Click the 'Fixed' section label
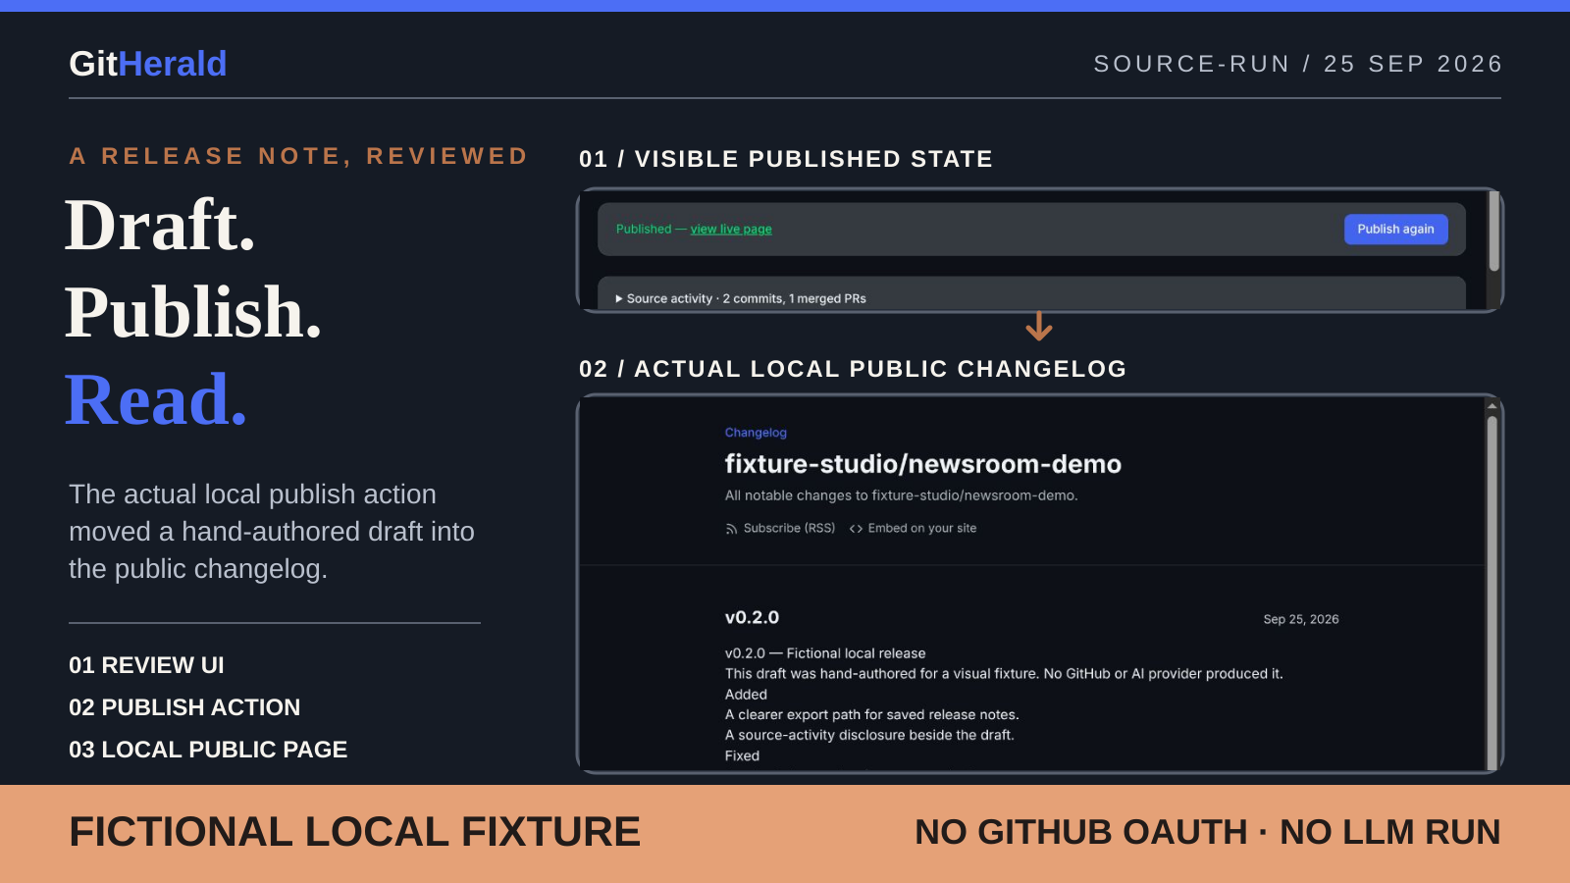1570x883 pixels. click(x=742, y=755)
